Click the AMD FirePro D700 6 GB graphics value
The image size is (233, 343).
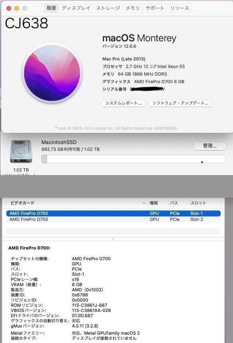[159, 82]
